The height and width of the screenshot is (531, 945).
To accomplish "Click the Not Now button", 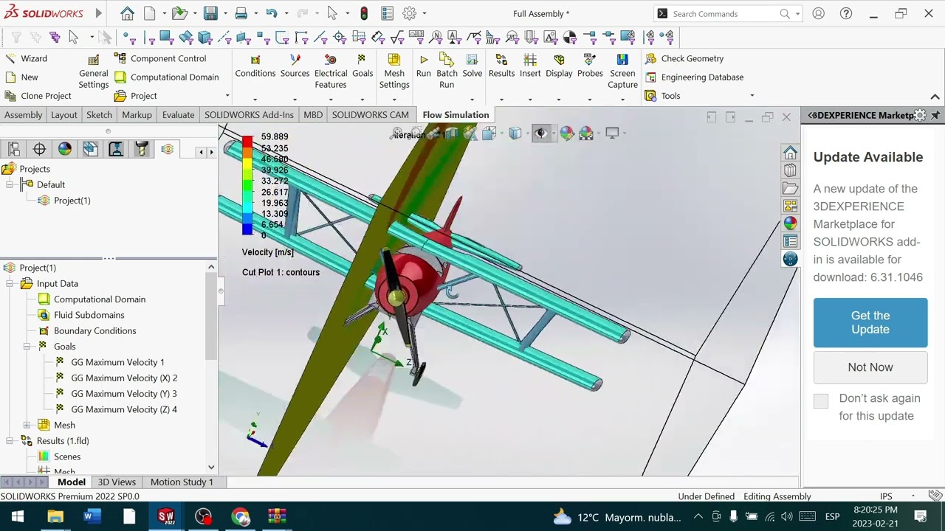I will [x=870, y=367].
